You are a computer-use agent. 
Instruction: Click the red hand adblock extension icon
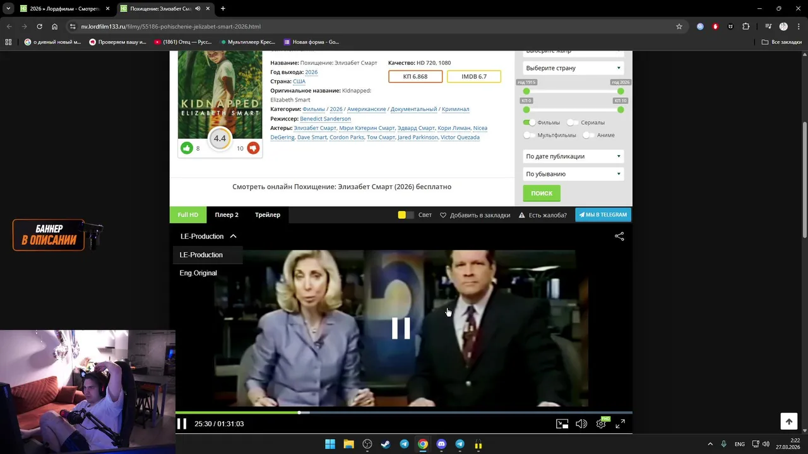click(x=715, y=26)
